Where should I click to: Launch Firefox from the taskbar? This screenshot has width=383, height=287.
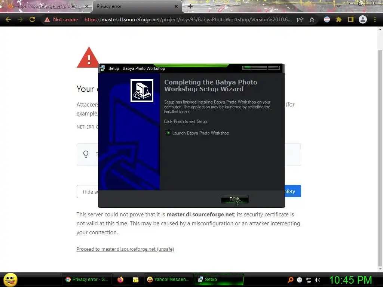tap(120, 280)
